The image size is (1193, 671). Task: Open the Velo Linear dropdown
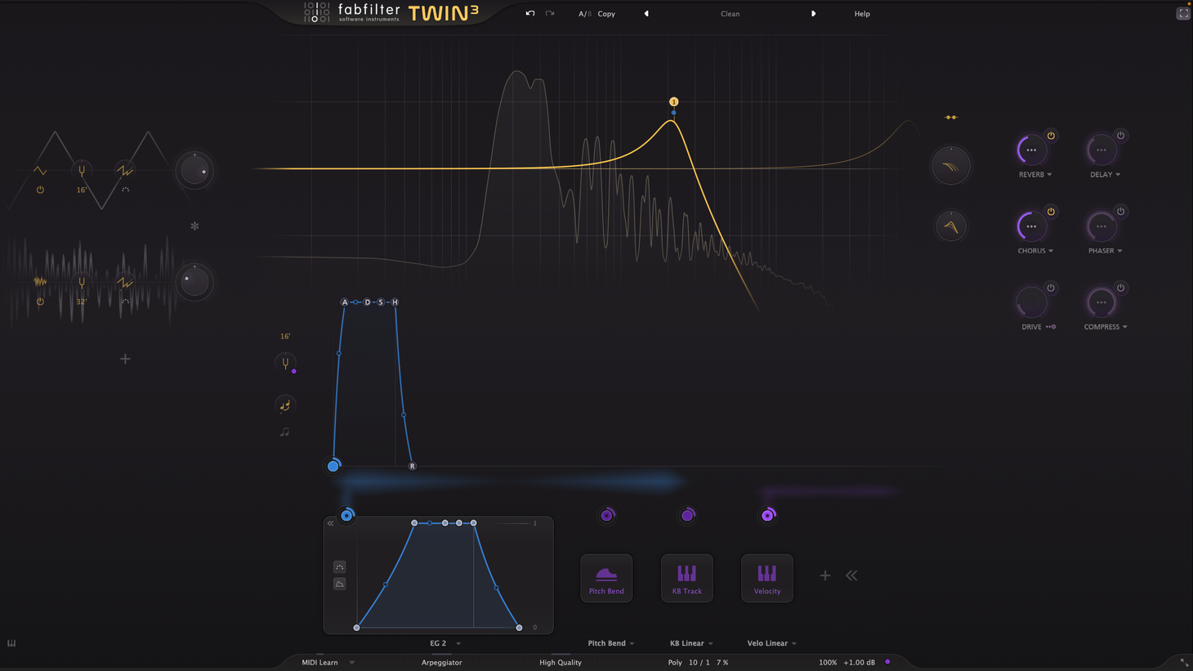771,643
